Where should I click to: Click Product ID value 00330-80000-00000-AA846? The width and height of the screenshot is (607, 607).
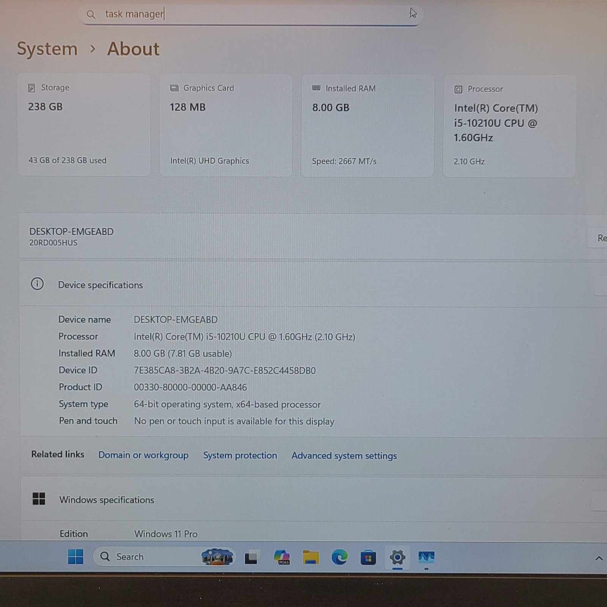pyautogui.click(x=190, y=387)
